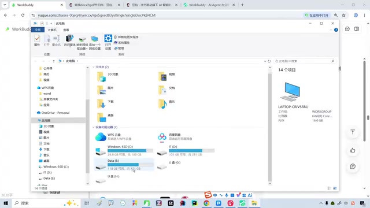Viewport: 370px width, 208px height.
Task: Select the IT (D:) drive
Action: point(186,151)
